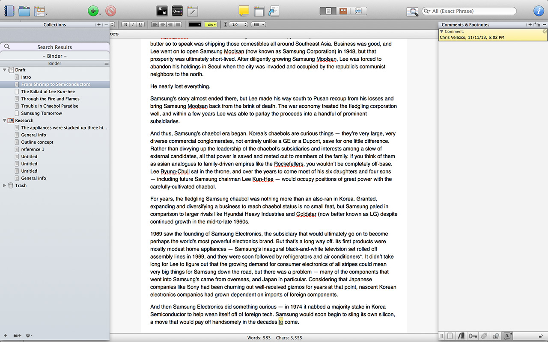Select Through the Fire and Flames document
The height and width of the screenshot is (342, 548).
click(51, 99)
